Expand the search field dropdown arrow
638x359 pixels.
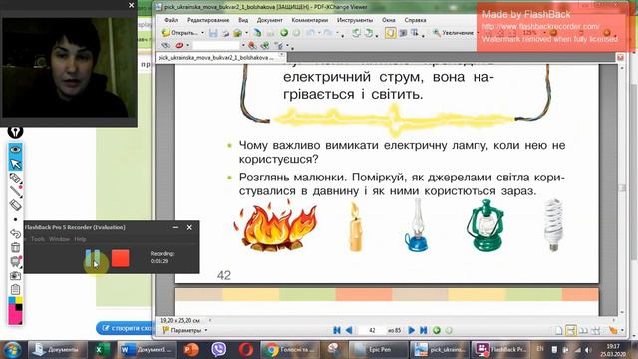tap(243, 45)
